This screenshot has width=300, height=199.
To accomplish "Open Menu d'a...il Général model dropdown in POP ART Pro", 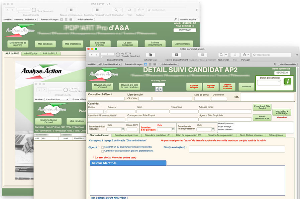I will [x=25, y=19].
